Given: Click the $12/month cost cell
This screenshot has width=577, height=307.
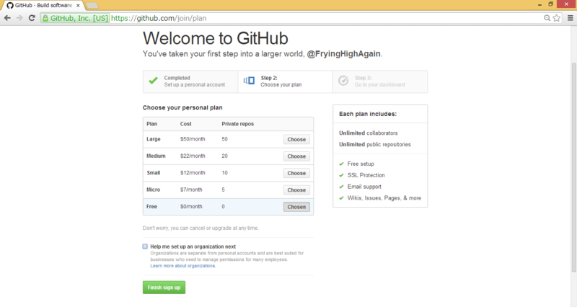Looking at the screenshot, I should 193,173.
